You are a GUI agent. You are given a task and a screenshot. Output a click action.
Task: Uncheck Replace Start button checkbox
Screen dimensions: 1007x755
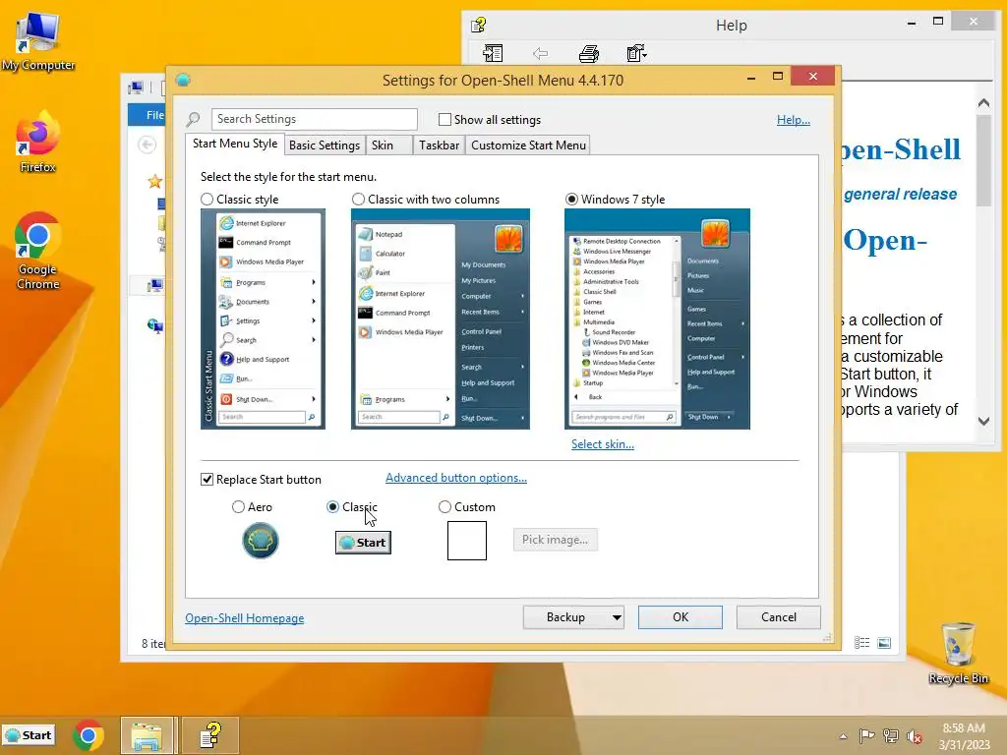pyautogui.click(x=207, y=480)
